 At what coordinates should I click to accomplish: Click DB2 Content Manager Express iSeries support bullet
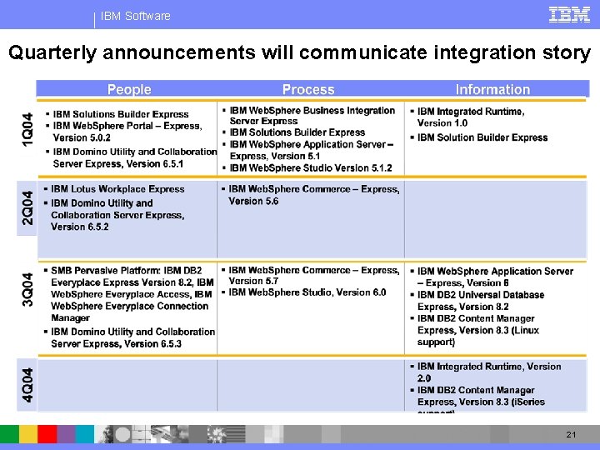(x=481, y=400)
